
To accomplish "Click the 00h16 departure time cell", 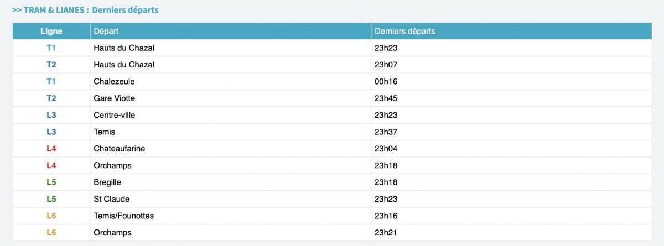I will [x=386, y=81].
